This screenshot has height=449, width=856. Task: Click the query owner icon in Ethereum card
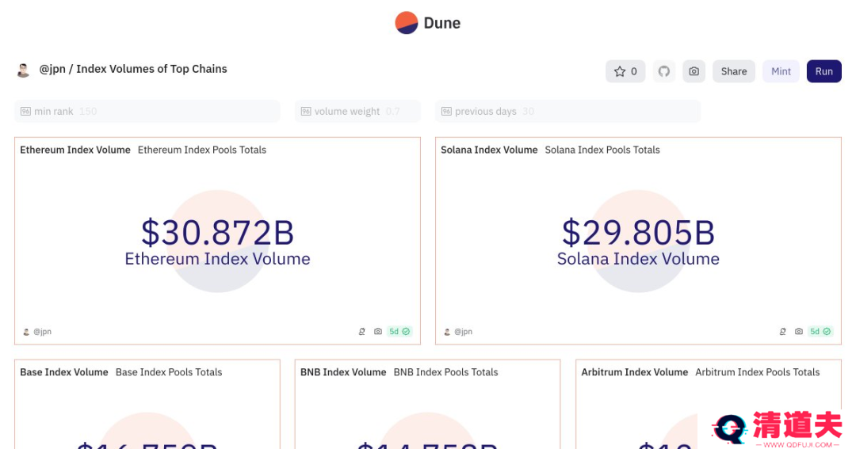[x=361, y=331]
